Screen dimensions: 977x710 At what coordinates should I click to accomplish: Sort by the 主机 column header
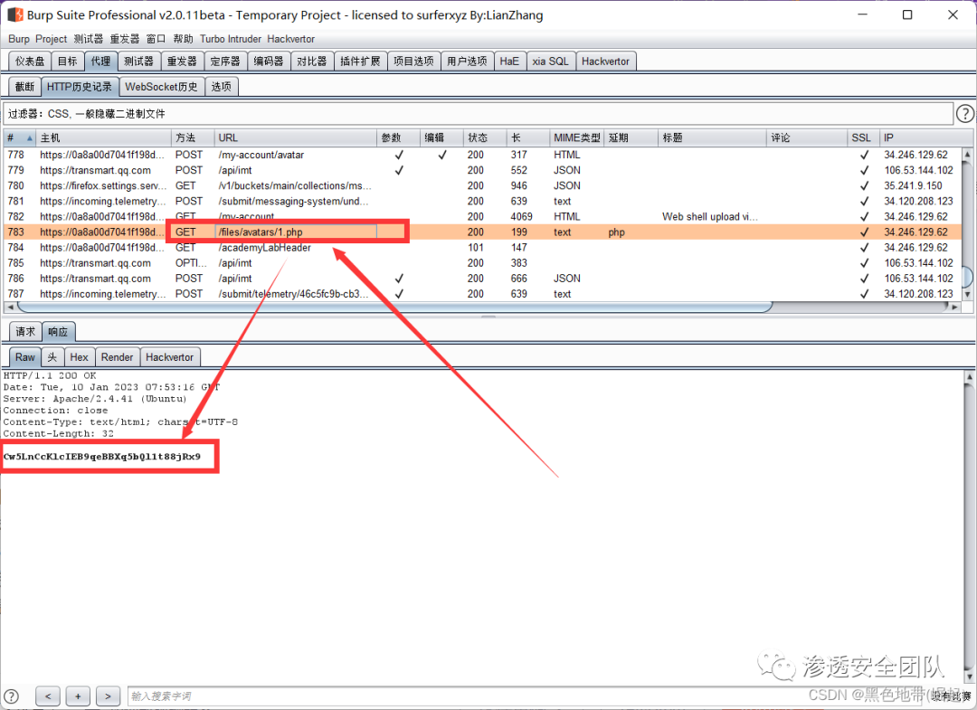click(x=103, y=137)
